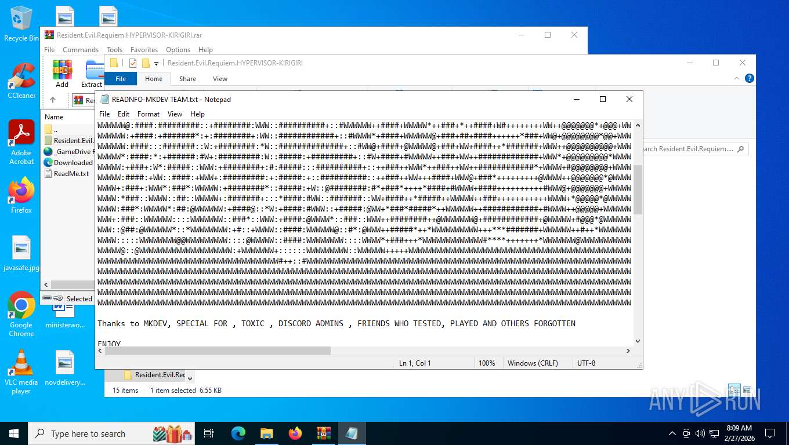Open the Tools menu in WinRAR
Screen dimensions: 789x445
(x=114, y=50)
